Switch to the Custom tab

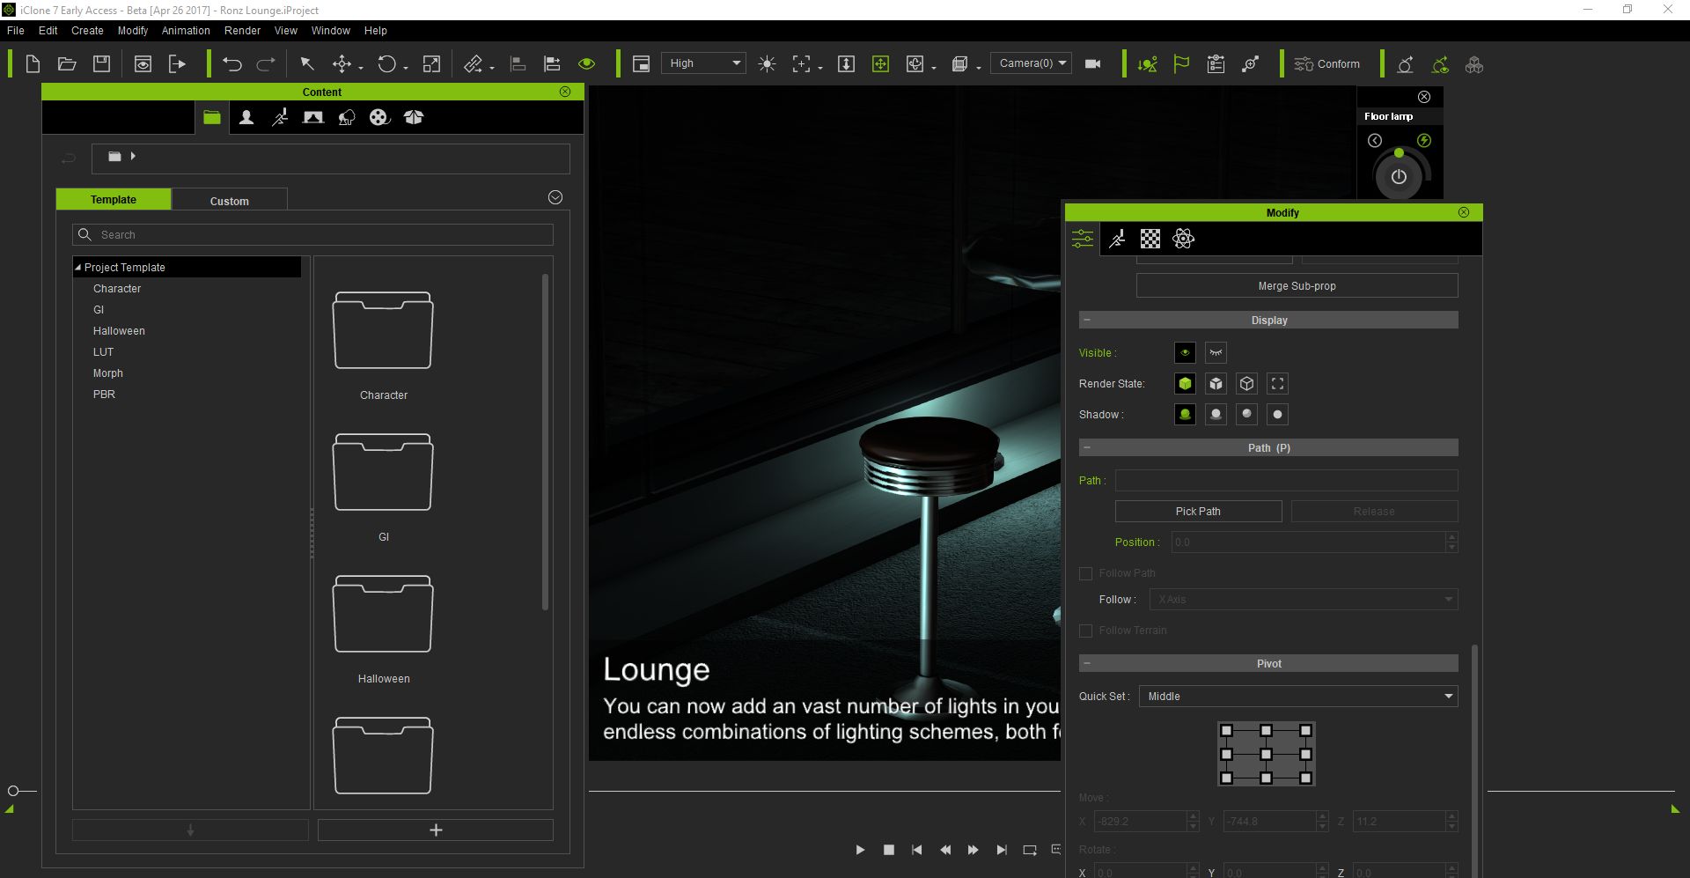click(230, 200)
